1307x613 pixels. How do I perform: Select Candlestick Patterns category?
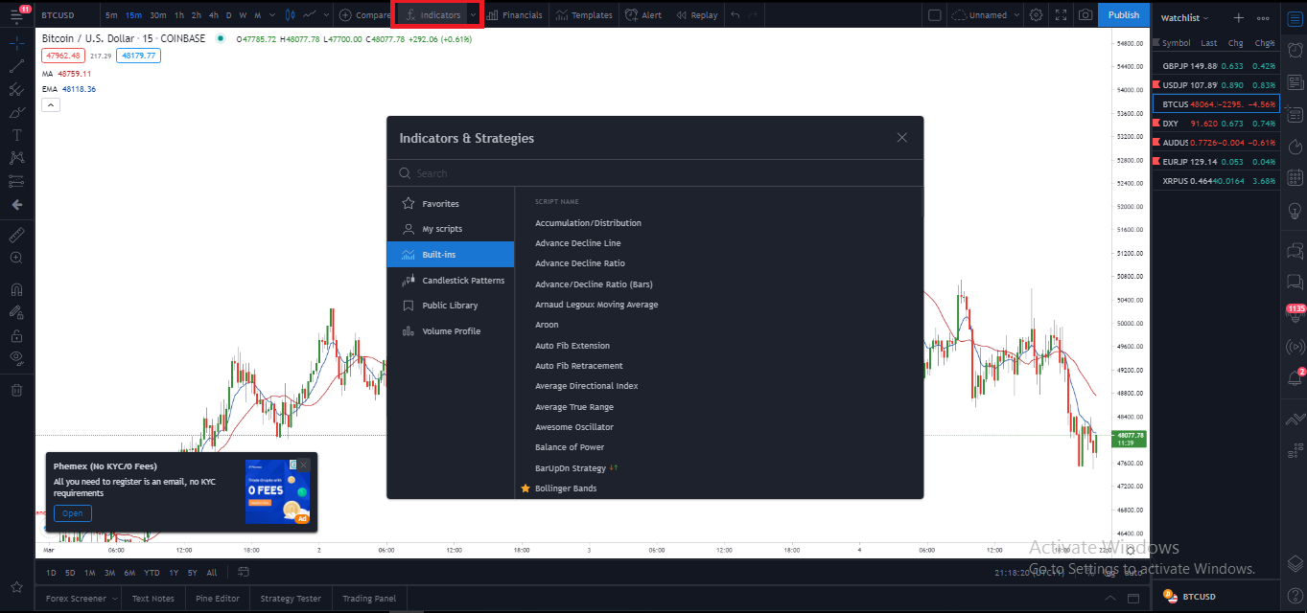point(451,281)
